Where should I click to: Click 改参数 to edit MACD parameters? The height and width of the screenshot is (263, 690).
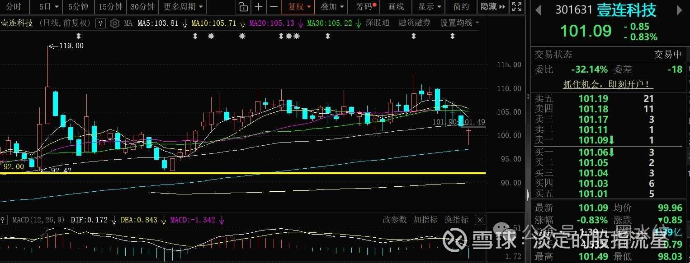[x=395, y=220]
